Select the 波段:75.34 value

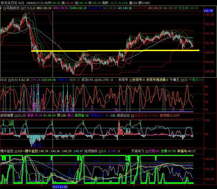click(x=35, y=115)
